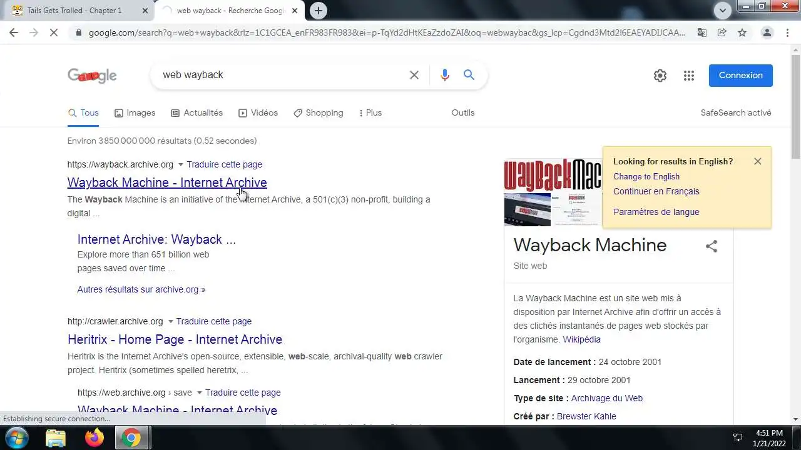Screen dimensions: 801x450
Task: Click the browser forward arrow
Action: (x=34, y=32)
